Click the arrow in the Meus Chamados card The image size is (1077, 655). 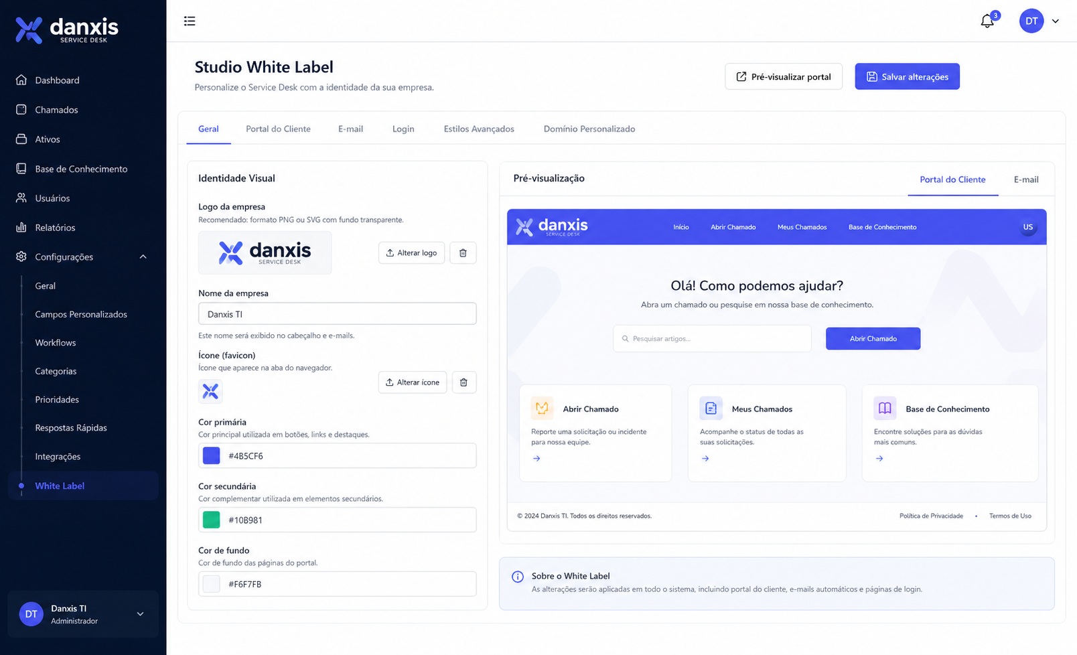(x=705, y=459)
